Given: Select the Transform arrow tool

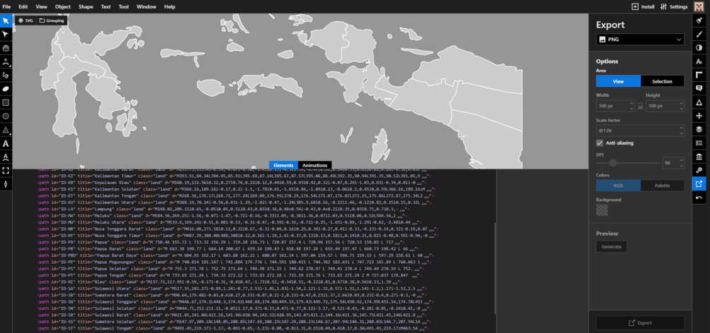Looking at the screenshot, I should [6, 21].
